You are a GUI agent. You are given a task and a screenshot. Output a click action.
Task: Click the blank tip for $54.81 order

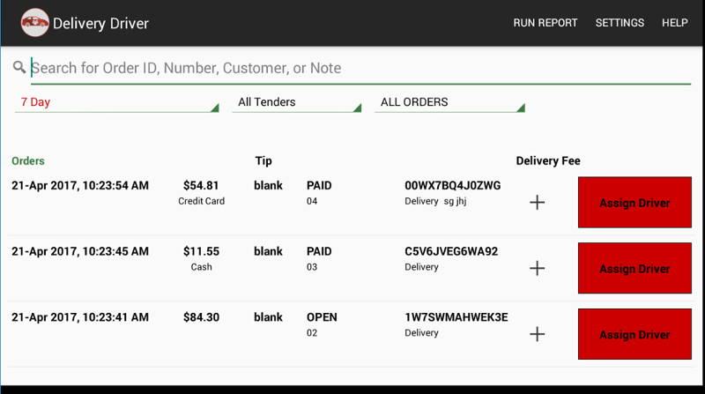click(268, 186)
